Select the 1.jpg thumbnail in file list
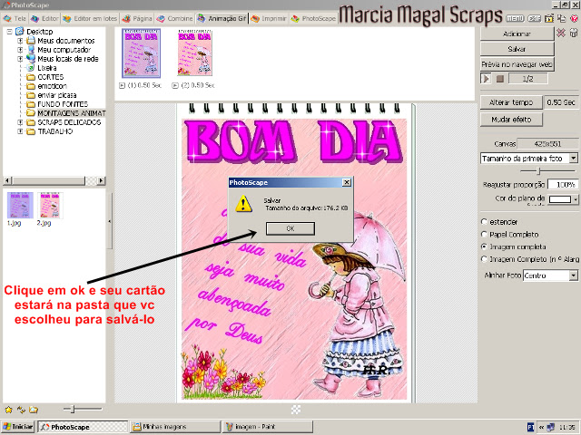 [x=20, y=206]
